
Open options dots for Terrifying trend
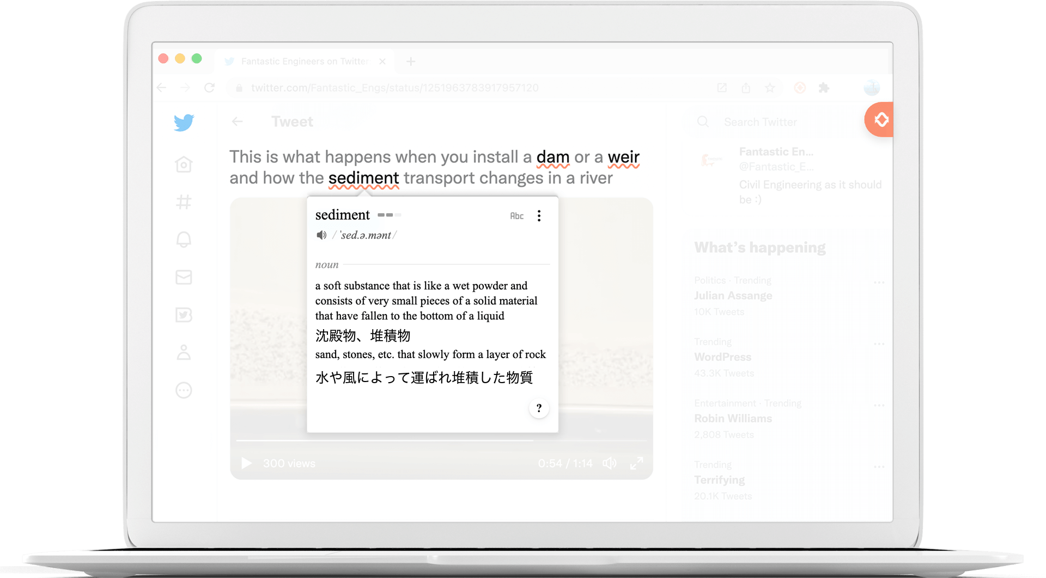point(879,467)
